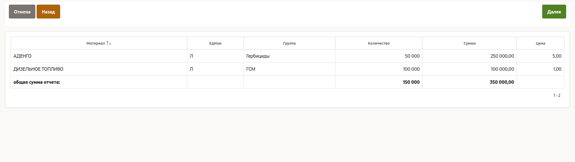This screenshot has height=162, width=575.
Task: Sort by the Группа column header
Action: pyautogui.click(x=289, y=43)
